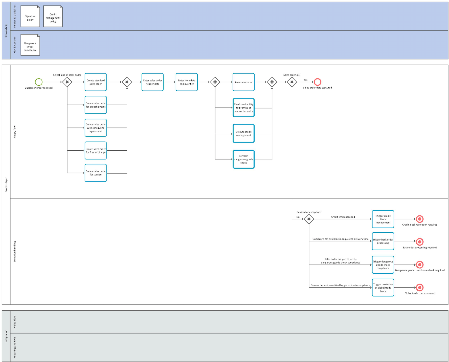
Task: Click the Global trade check required end event
Action: 420,288
